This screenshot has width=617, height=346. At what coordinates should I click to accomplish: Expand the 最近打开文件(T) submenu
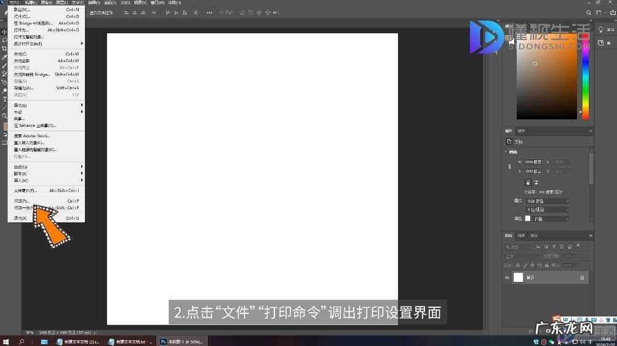pyautogui.click(x=46, y=44)
